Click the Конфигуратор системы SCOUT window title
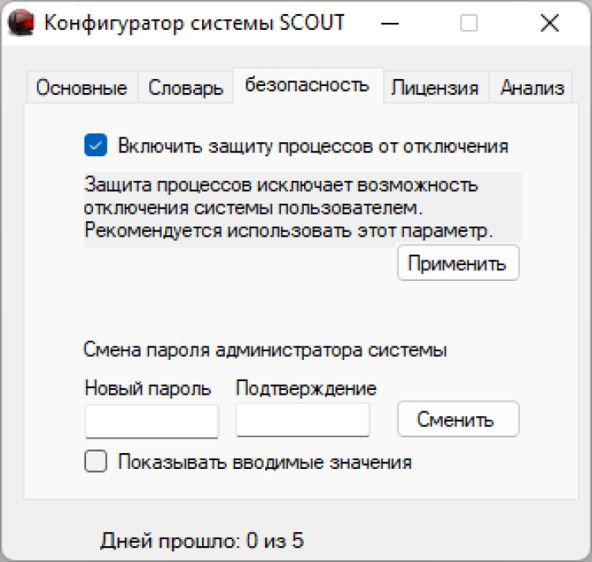The image size is (592, 562). pyautogui.click(x=194, y=23)
